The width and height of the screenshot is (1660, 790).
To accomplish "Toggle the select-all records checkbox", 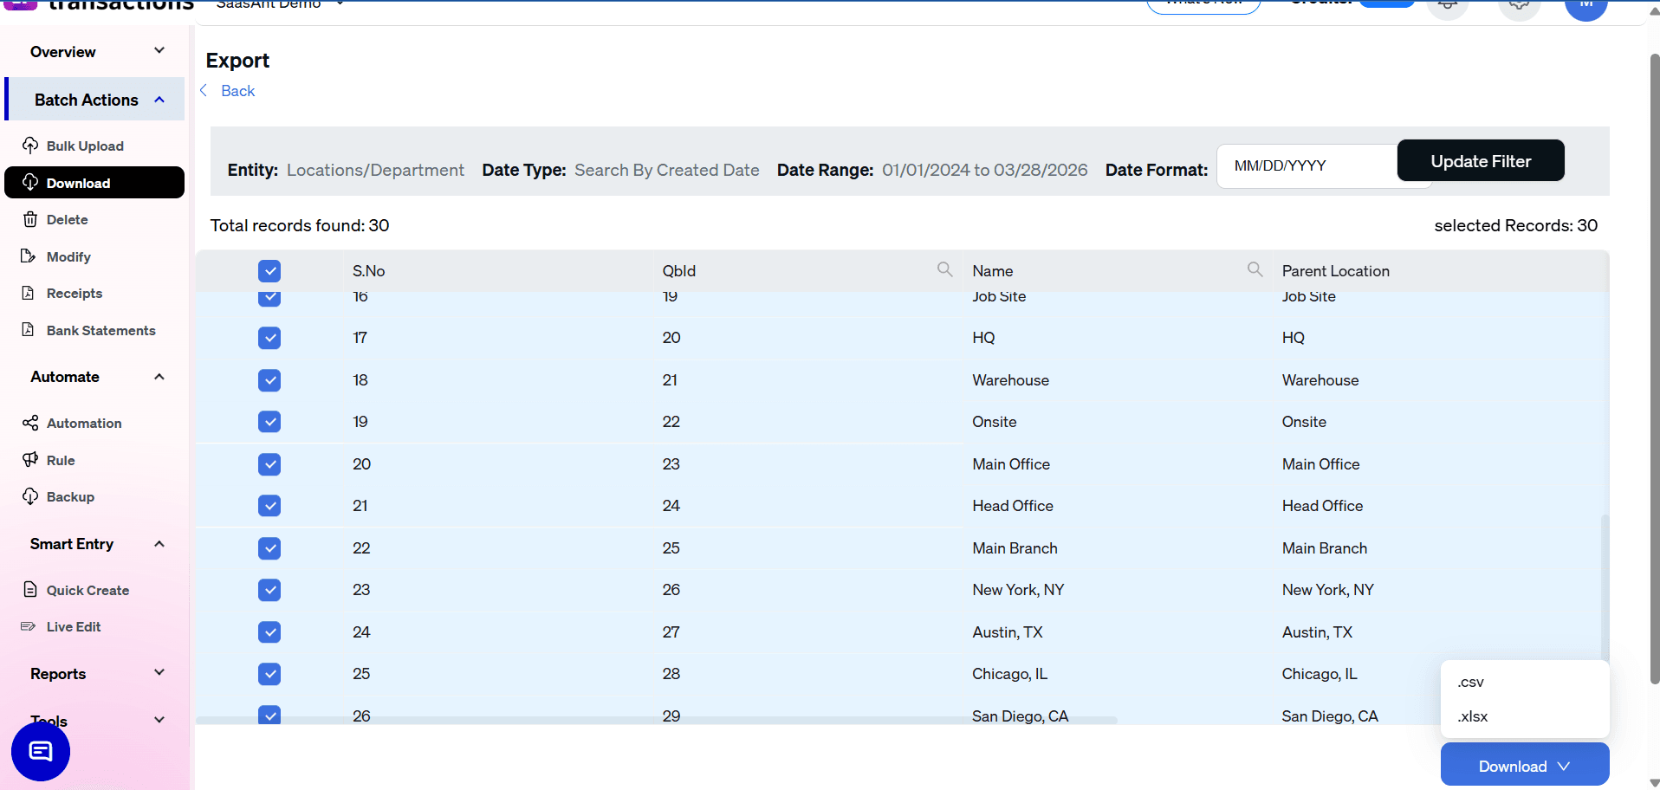I will 269,270.
